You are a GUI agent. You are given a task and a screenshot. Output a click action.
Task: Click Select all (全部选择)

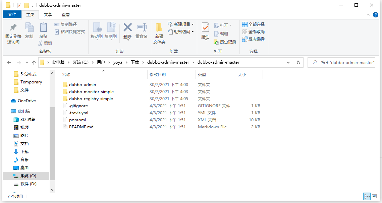pyautogui.click(x=253, y=24)
